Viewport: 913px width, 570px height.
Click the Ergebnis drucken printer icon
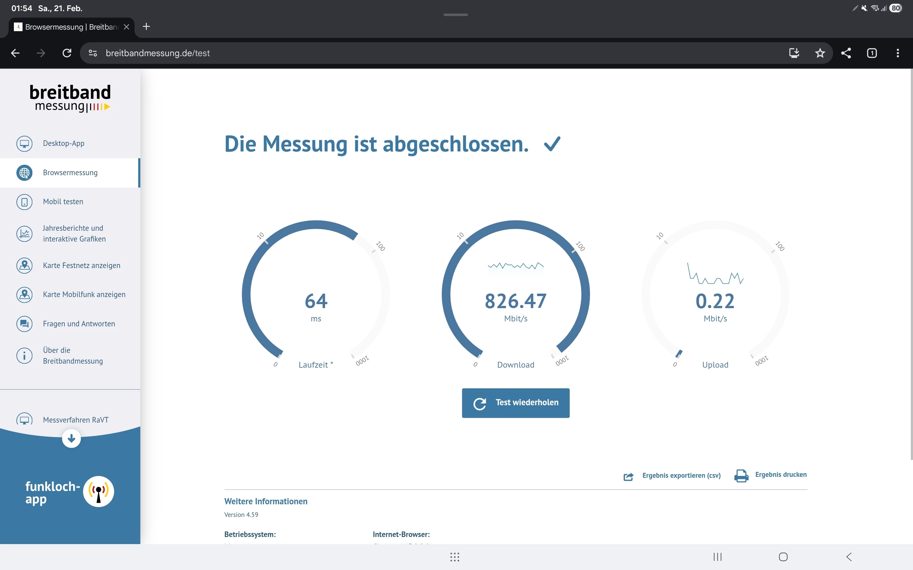741,475
